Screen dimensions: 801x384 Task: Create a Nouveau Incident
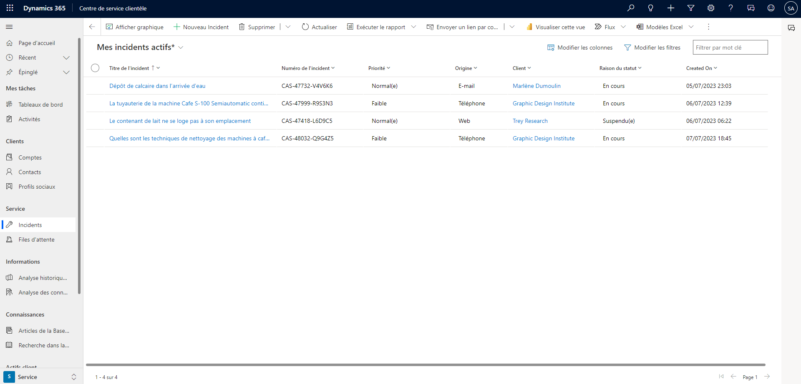(x=201, y=27)
